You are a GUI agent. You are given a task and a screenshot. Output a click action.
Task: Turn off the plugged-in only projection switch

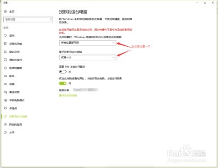coord(63,83)
